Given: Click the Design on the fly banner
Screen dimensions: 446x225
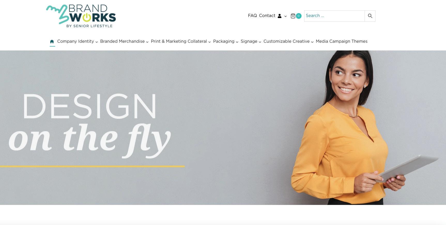Looking at the screenshot, I should [x=223, y=128].
